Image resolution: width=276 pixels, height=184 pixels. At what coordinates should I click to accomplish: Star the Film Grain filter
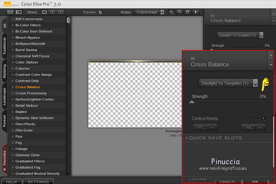click(x=13, y=130)
